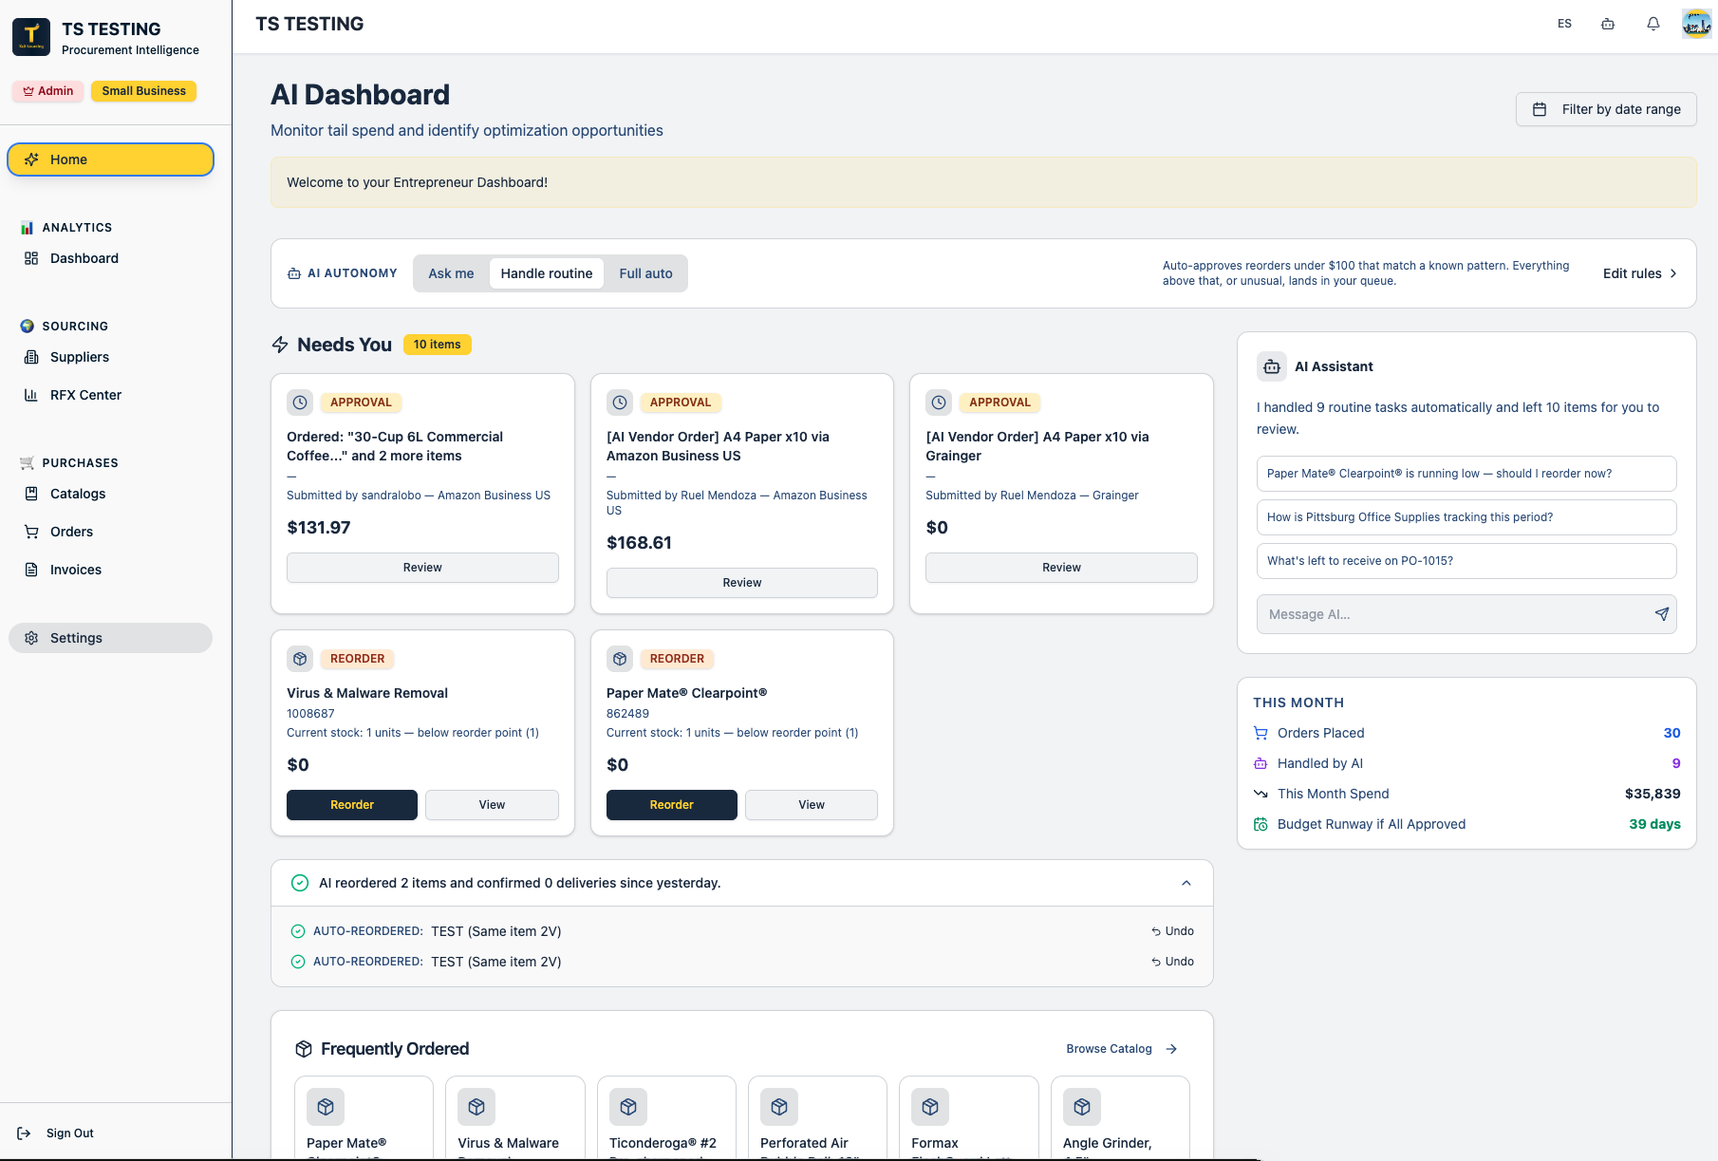Screen dimensions: 1718x1161
Task: Select the Handle routine autonomy mode
Action: (x=547, y=273)
